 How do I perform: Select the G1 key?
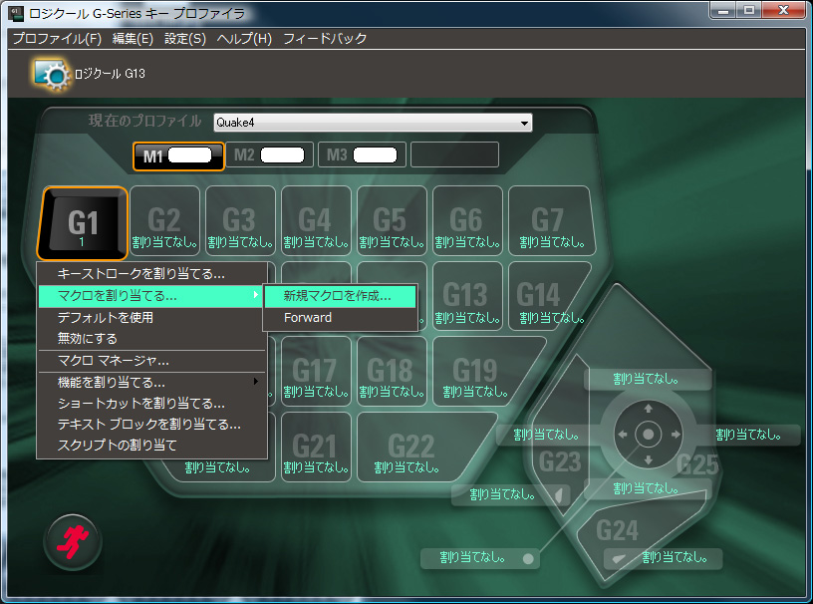tap(83, 222)
